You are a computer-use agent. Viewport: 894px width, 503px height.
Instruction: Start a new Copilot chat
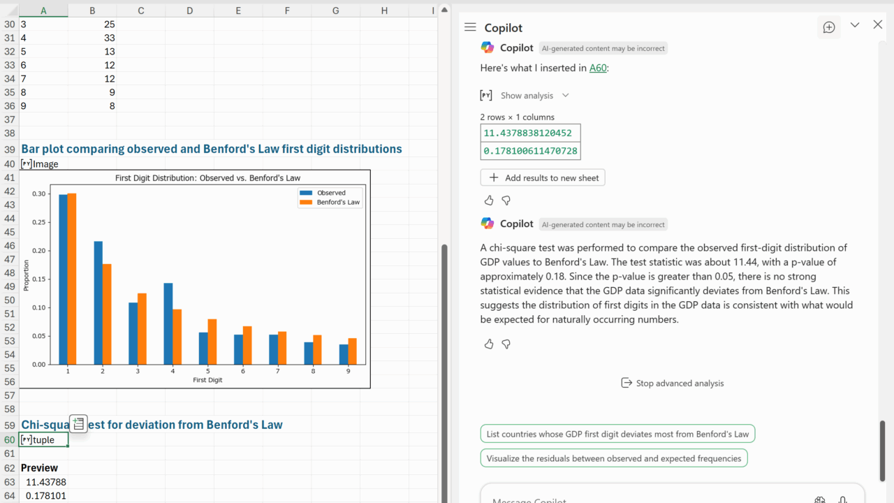(829, 27)
